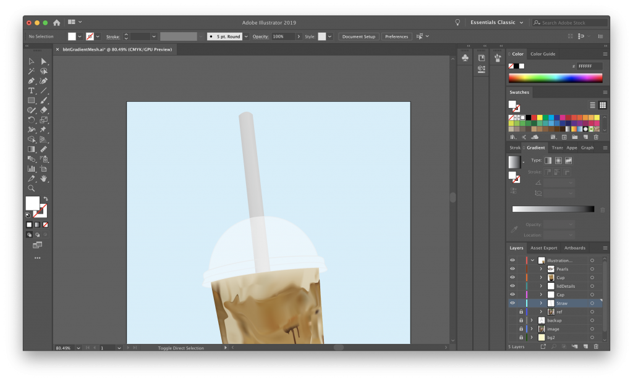Toggle visibility of the Cup layer
This screenshot has height=381, width=633.
tap(512, 277)
